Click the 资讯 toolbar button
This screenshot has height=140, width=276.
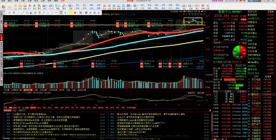click(x=77, y=5)
